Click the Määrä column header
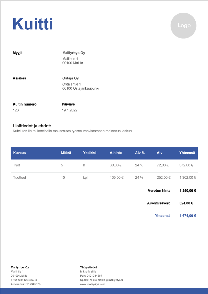 (x=66, y=153)
